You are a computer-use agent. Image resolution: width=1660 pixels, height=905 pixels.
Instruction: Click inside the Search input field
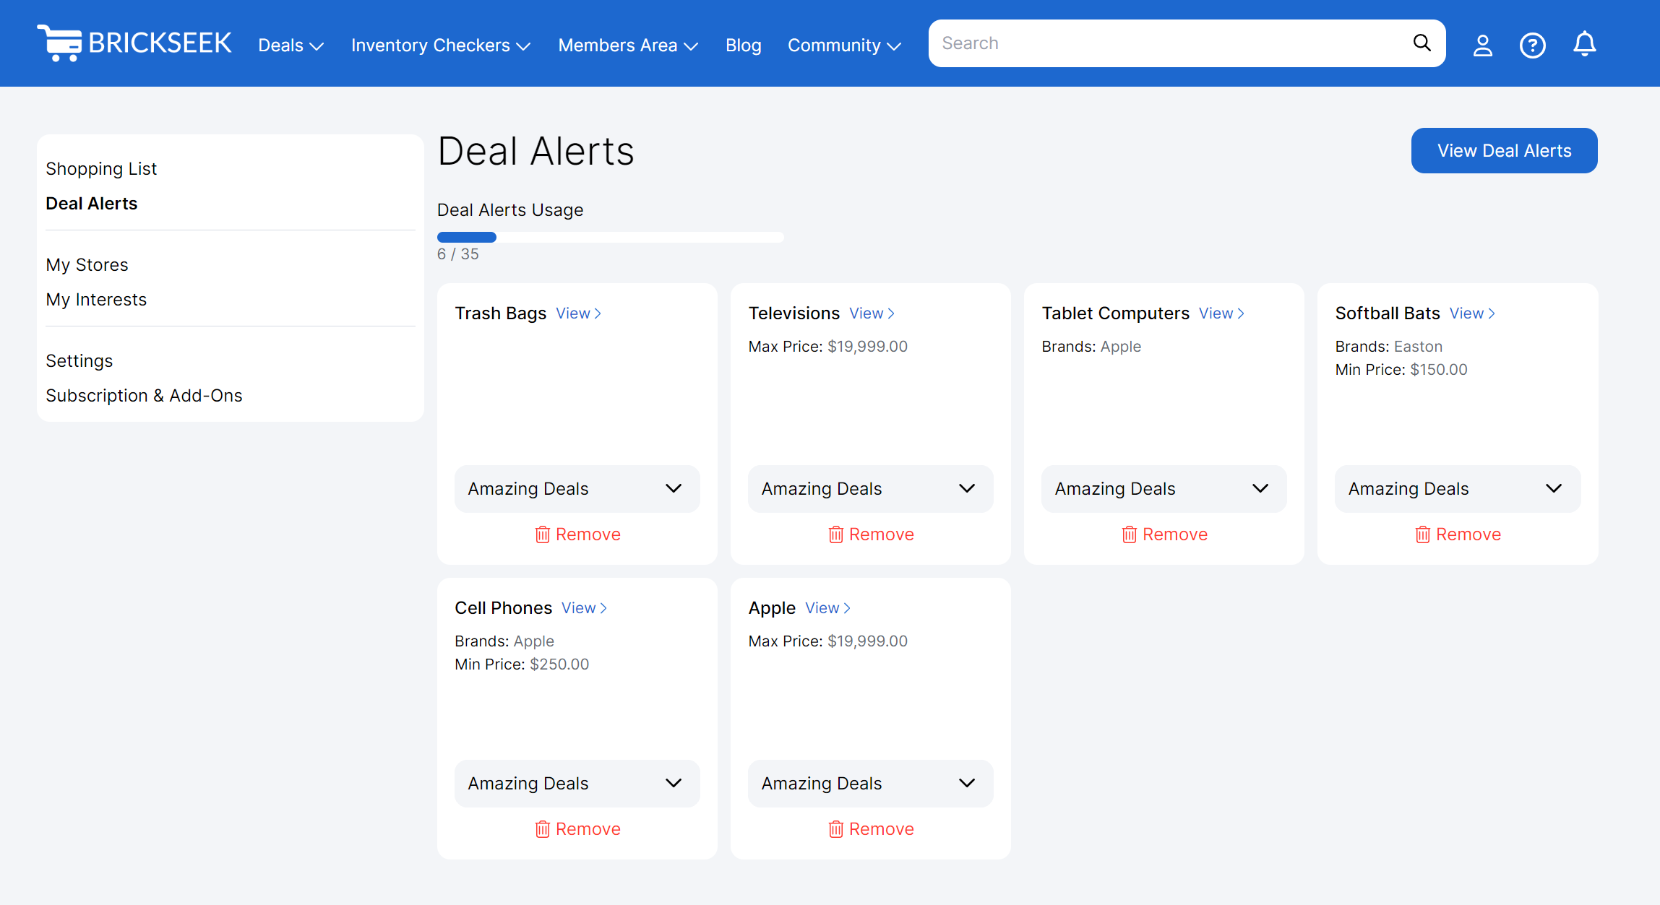(1156, 43)
